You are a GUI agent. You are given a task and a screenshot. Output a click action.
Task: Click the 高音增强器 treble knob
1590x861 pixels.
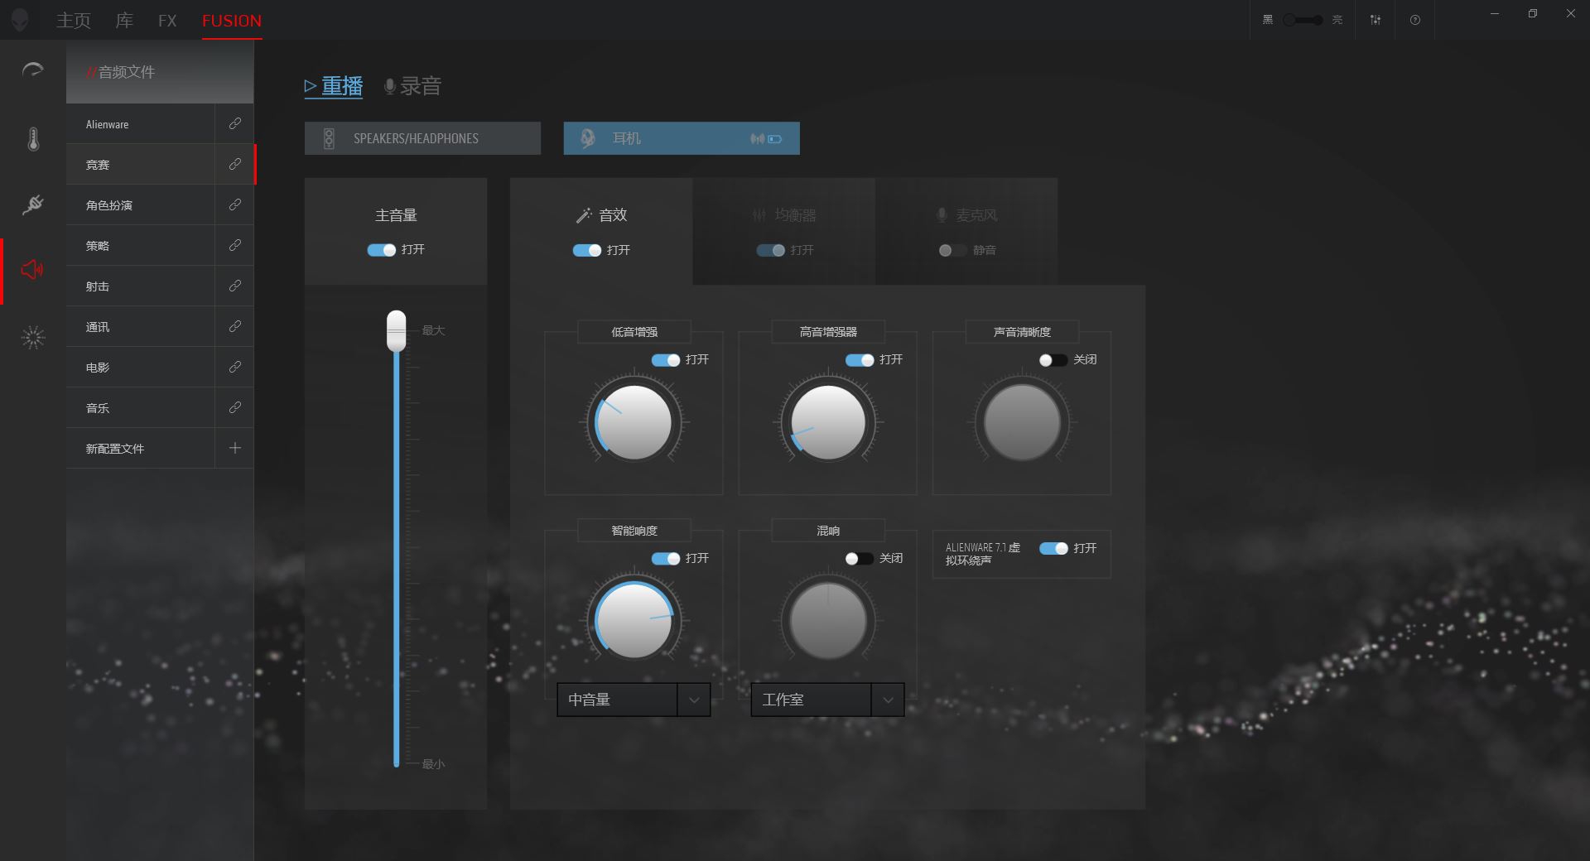tap(827, 422)
